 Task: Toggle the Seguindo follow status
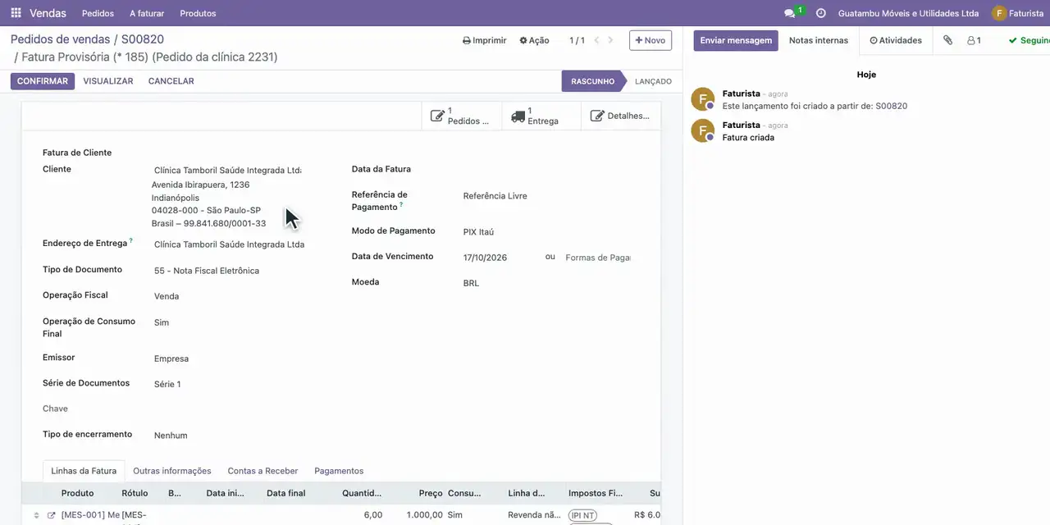click(x=1029, y=40)
